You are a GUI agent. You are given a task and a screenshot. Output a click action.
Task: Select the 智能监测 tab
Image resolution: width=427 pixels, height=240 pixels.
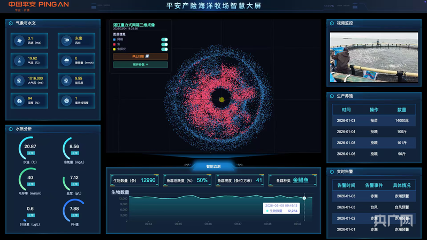click(x=213, y=166)
